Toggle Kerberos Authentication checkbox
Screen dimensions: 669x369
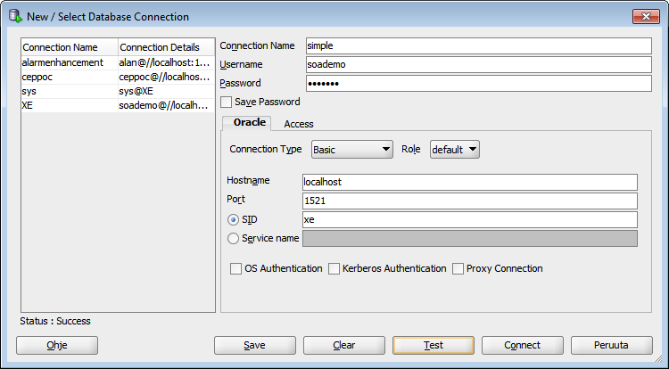[334, 268]
